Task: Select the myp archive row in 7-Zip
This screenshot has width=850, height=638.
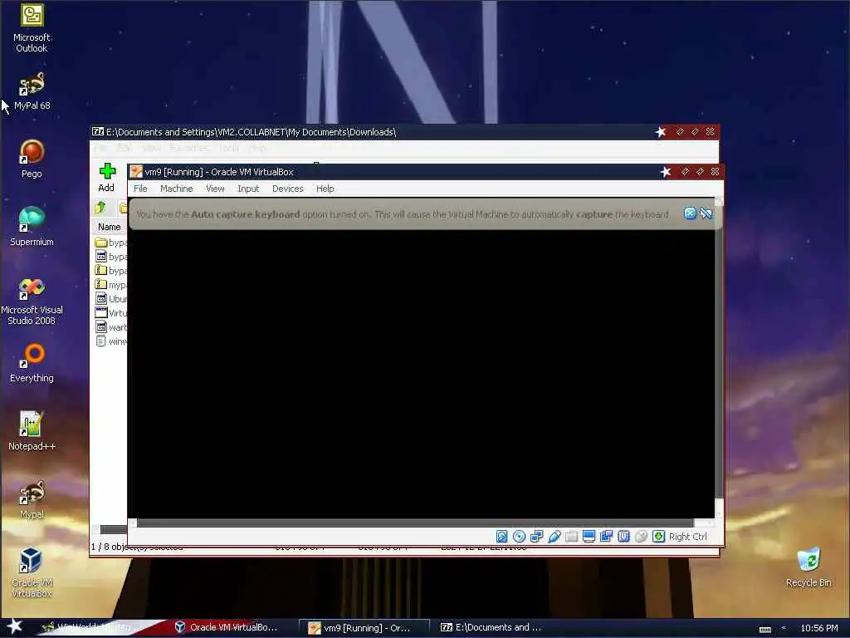Action: click(110, 284)
